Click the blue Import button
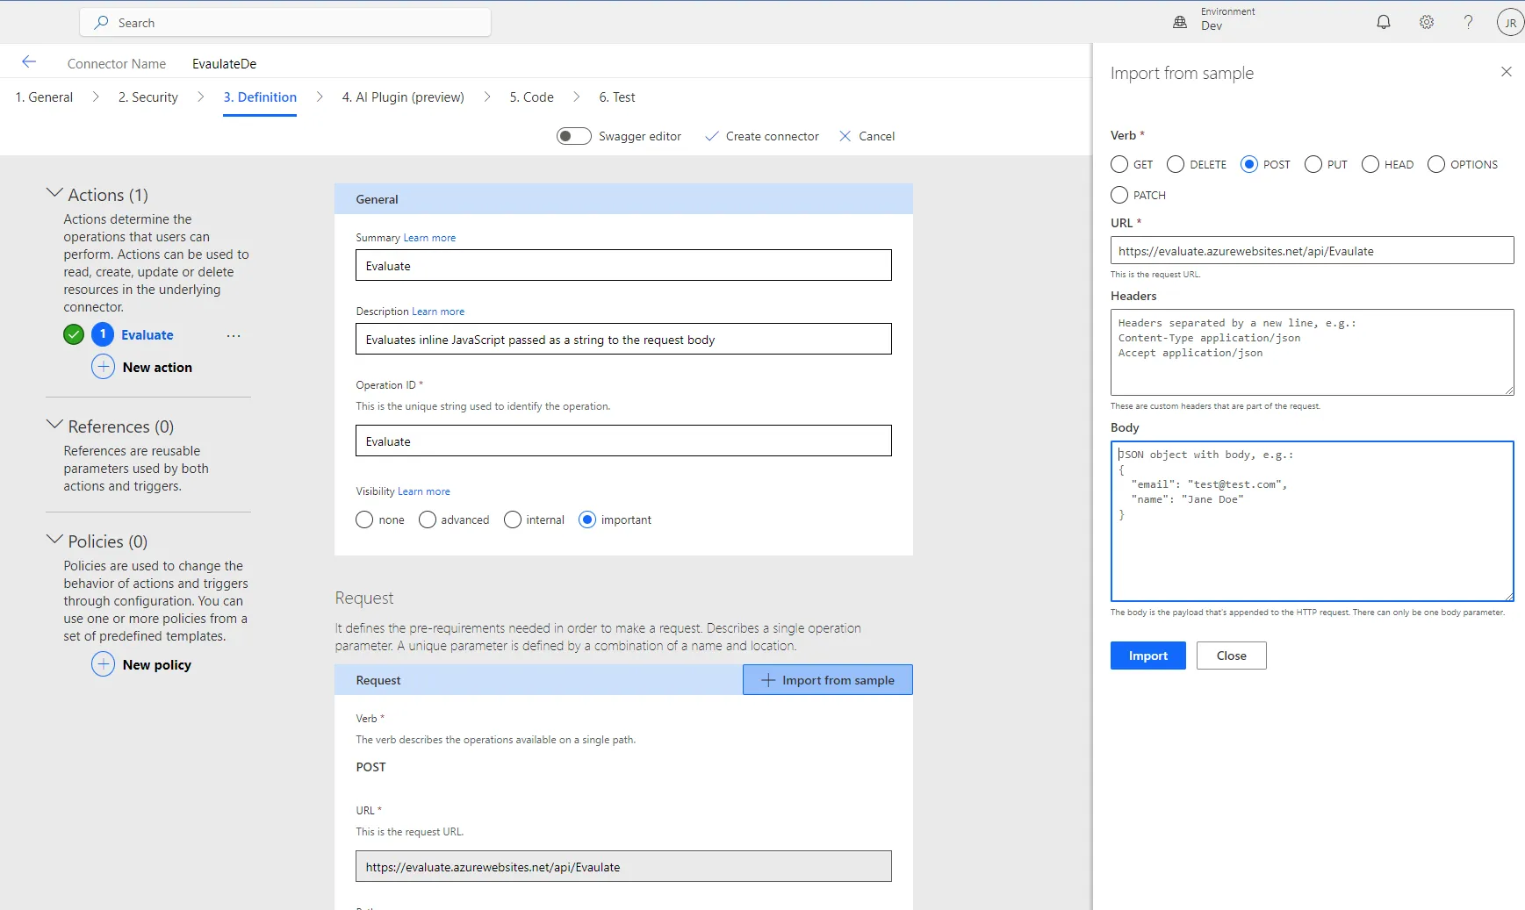This screenshot has height=910, width=1525. (x=1147, y=656)
